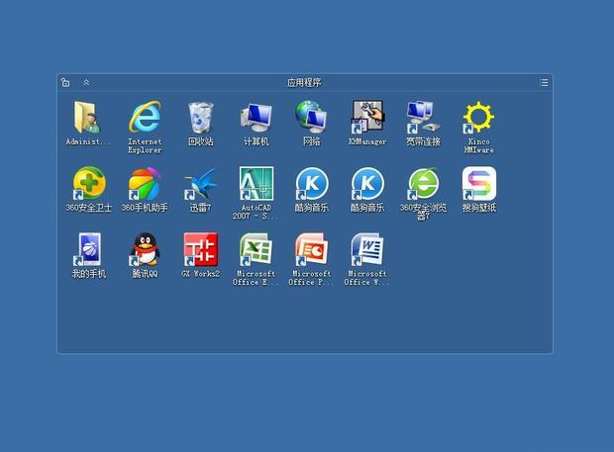The height and width of the screenshot is (452, 614).
Task: Select the Kinco HMIware gear icon
Action: coord(478,117)
